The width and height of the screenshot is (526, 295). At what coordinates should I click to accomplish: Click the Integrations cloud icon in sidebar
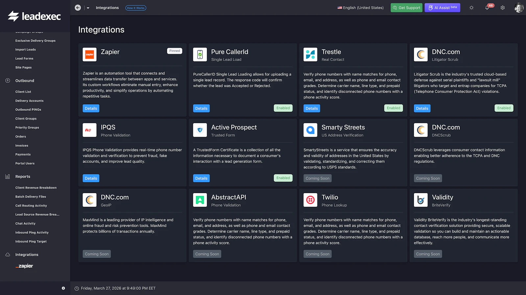tap(8, 255)
